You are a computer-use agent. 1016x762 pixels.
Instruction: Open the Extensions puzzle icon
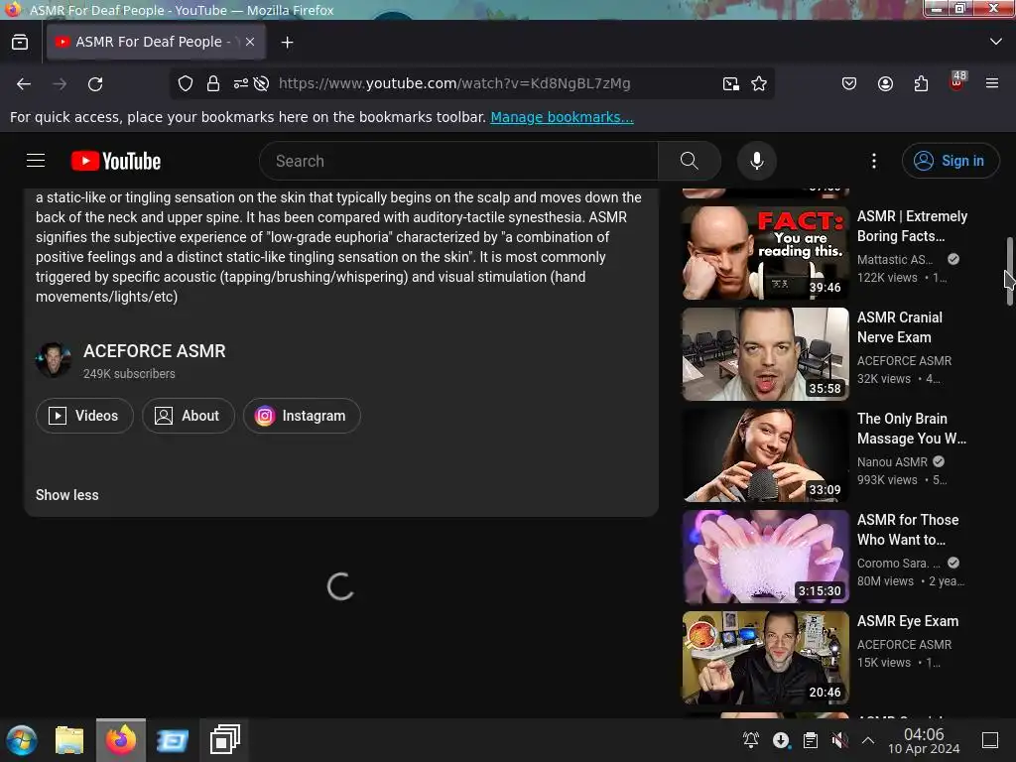[x=921, y=83]
